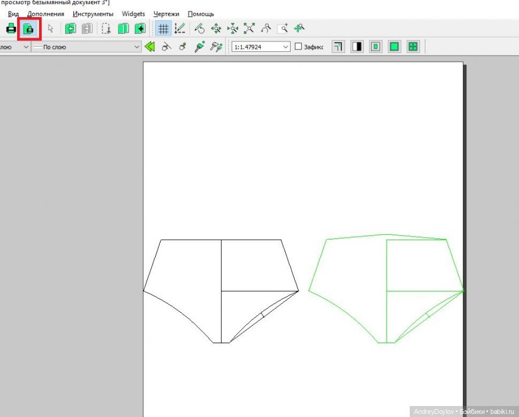Click the double green left arrows icon
519x417 pixels.
click(150, 46)
